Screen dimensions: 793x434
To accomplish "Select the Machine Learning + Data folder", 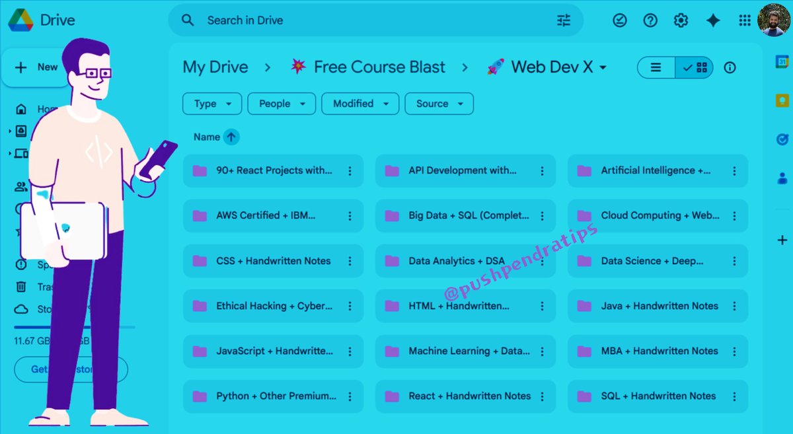I will click(465, 351).
